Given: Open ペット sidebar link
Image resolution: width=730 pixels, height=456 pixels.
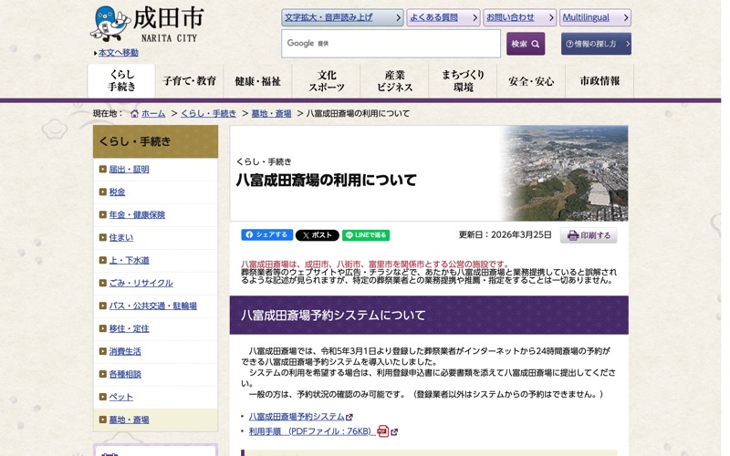Looking at the screenshot, I should click(x=121, y=397).
